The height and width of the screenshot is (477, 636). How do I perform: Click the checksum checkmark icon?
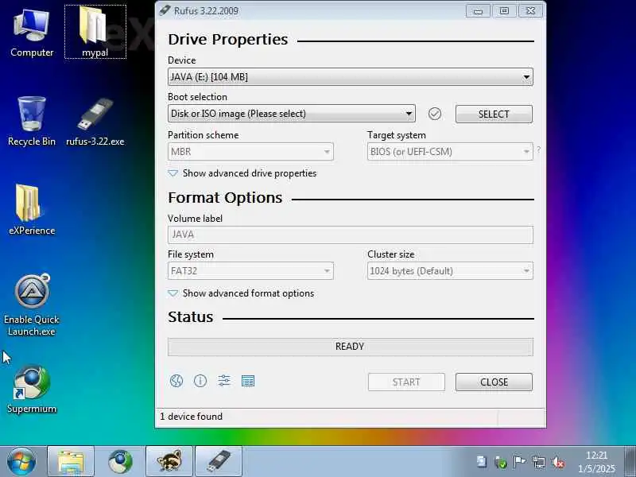tap(434, 114)
